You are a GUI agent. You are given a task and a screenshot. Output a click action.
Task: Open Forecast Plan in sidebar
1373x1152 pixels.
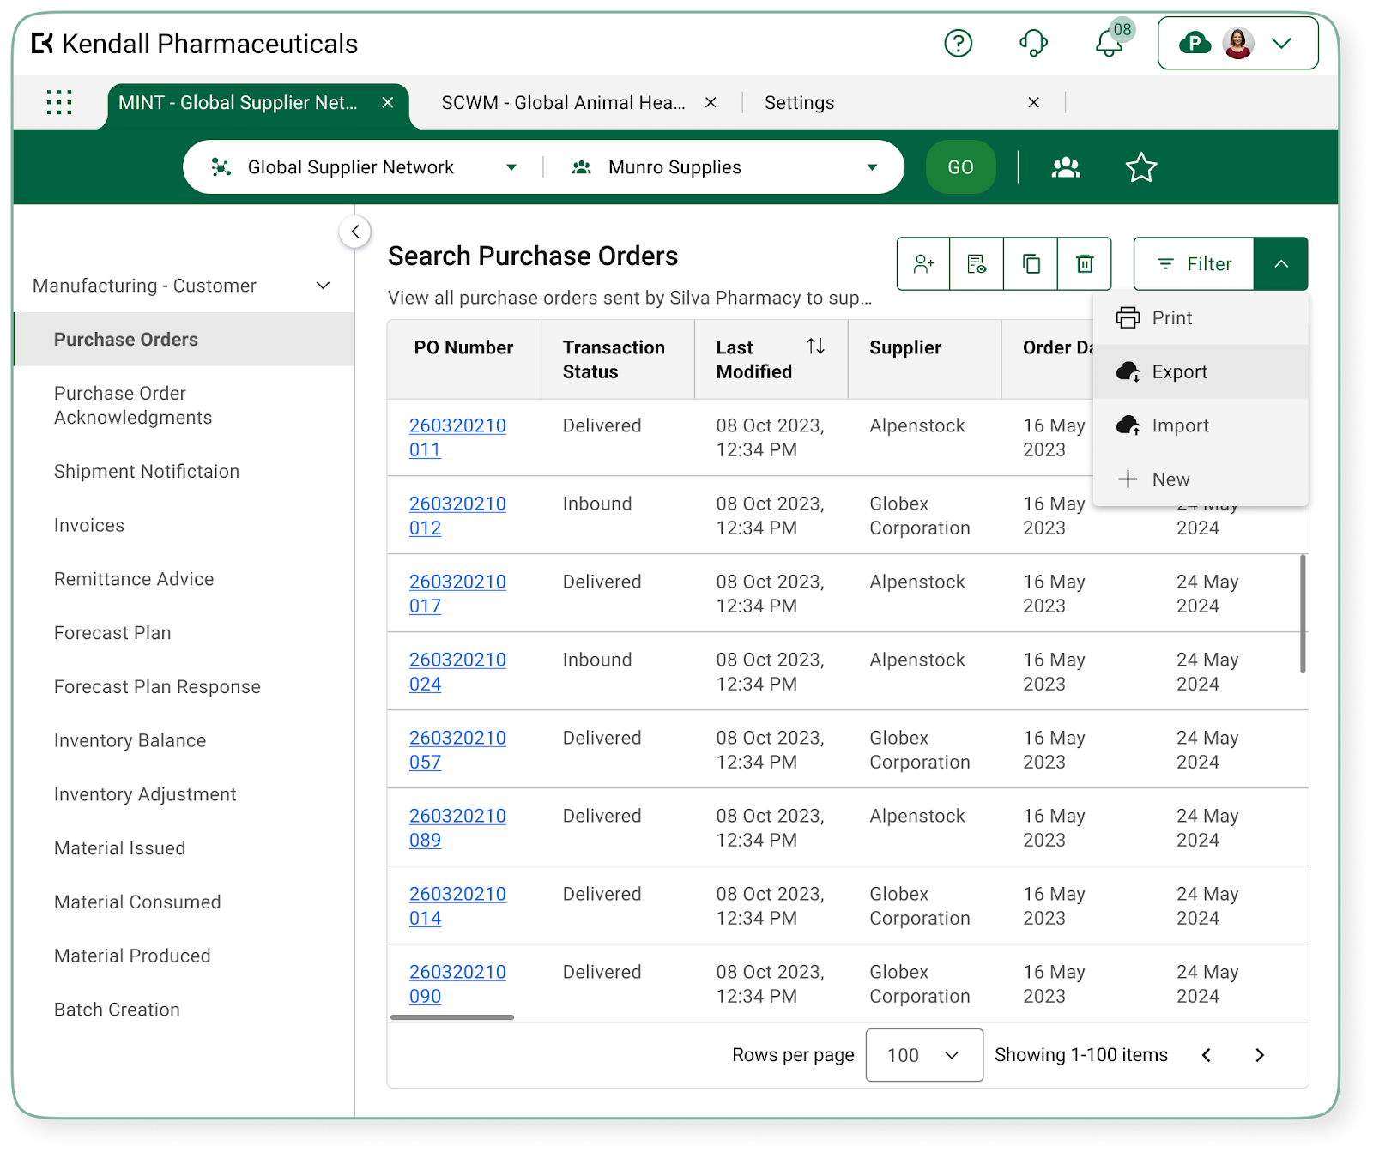[x=112, y=633]
